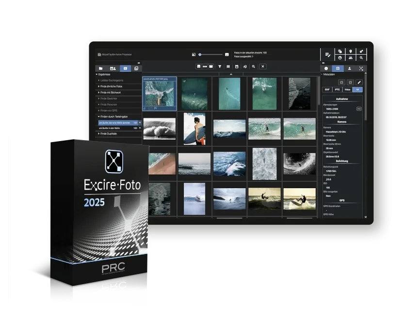Screen dimensions: 419x320
Task: Click the people group icon in the top-right grid
Action: (x=351, y=58)
